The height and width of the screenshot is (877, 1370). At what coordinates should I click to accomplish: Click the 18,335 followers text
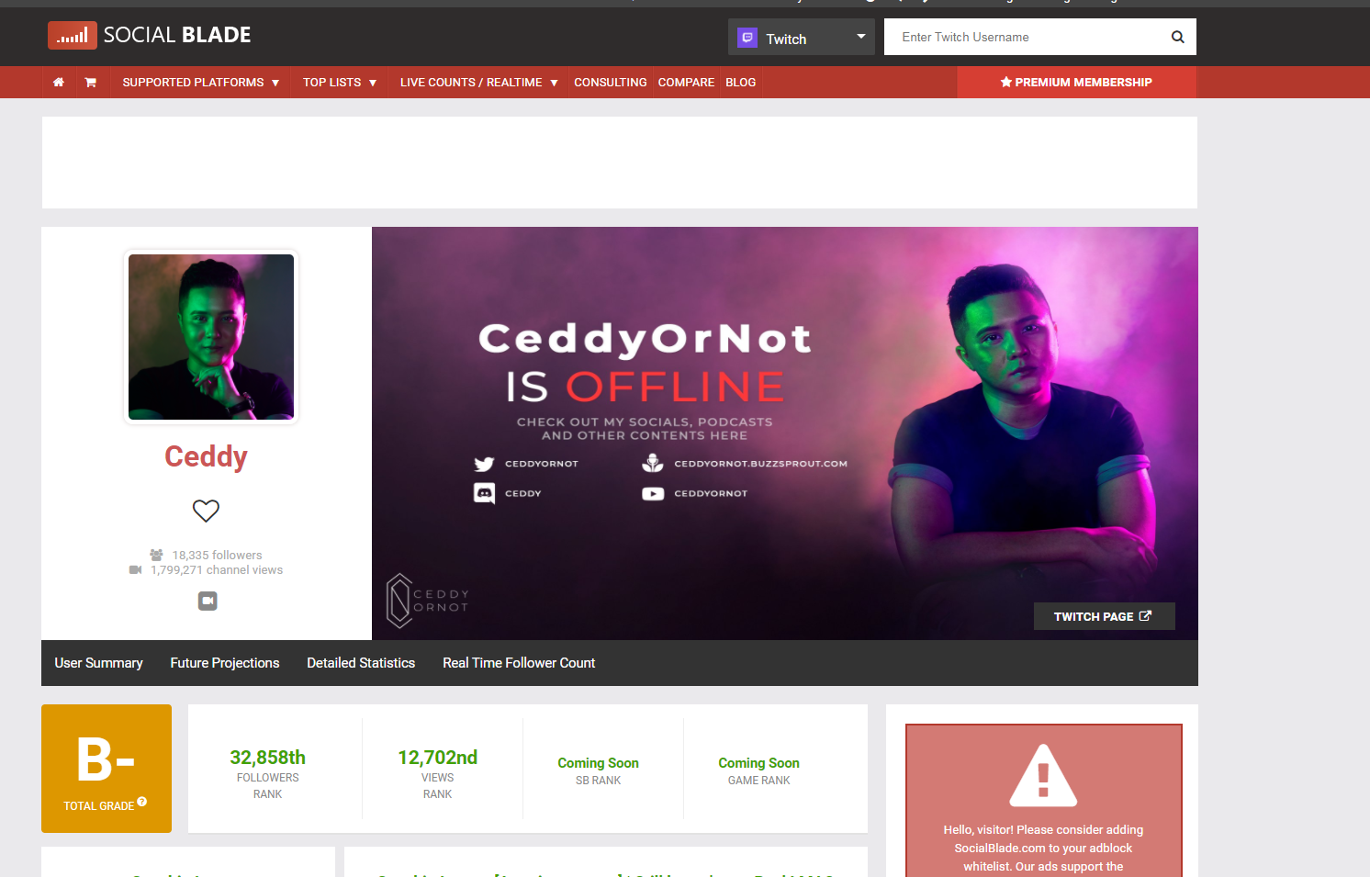(218, 556)
